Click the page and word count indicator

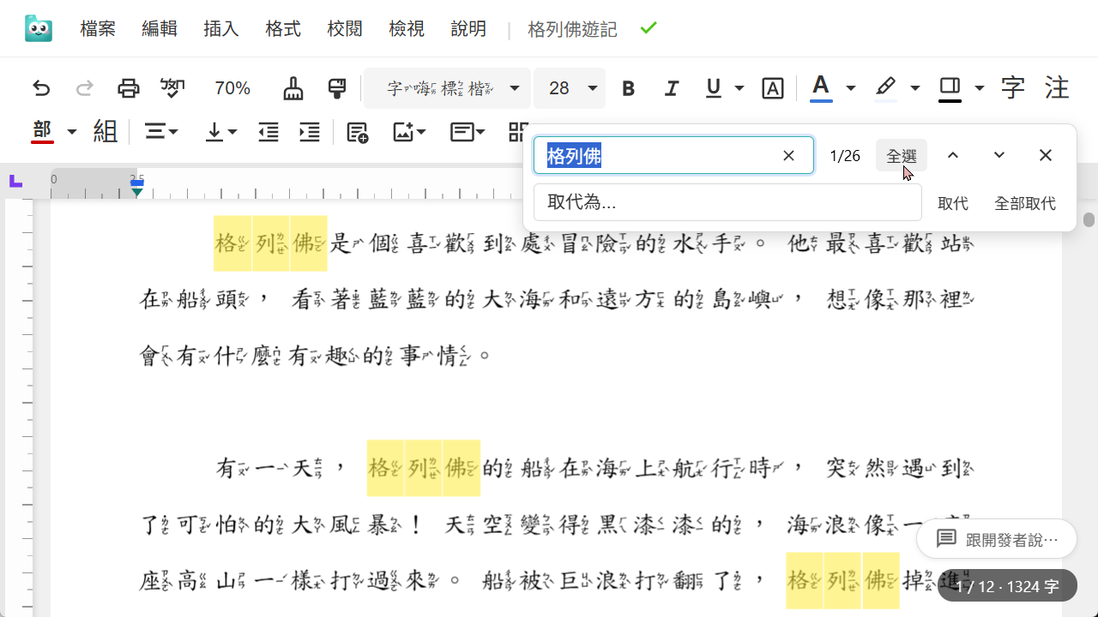tap(1007, 587)
